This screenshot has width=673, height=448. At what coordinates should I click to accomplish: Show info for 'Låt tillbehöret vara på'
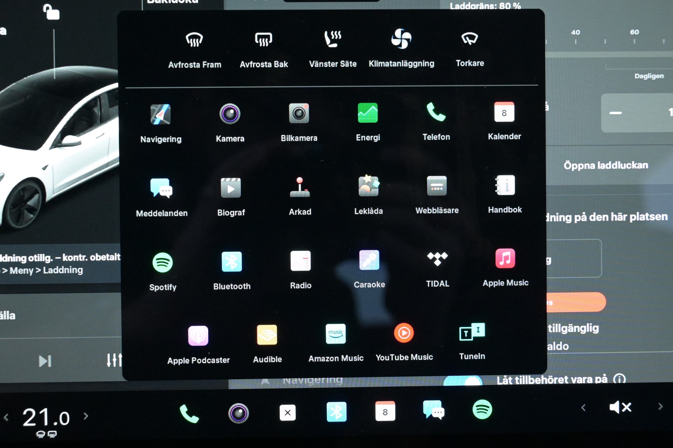620,379
